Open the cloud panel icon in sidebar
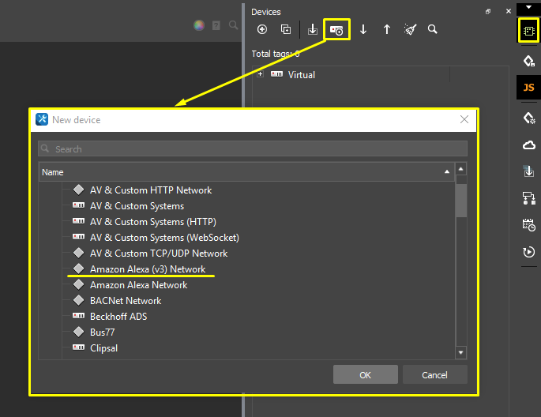The height and width of the screenshot is (417, 541). click(x=529, y=145)
